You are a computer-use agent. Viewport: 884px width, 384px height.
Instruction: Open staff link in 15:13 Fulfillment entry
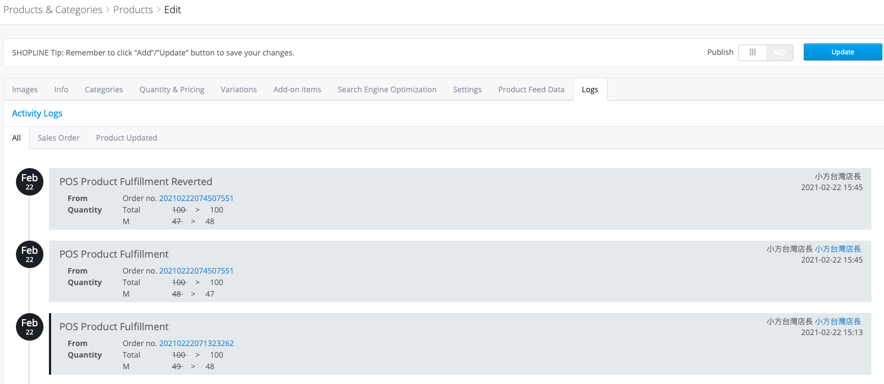pyautogui.click(x=838, y=321)
